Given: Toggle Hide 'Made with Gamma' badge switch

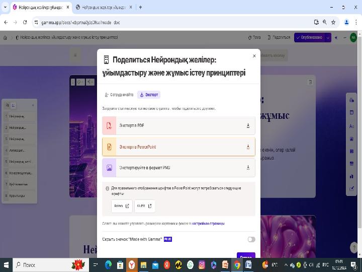Looking at the screenshot, I should tap(251, 239).
